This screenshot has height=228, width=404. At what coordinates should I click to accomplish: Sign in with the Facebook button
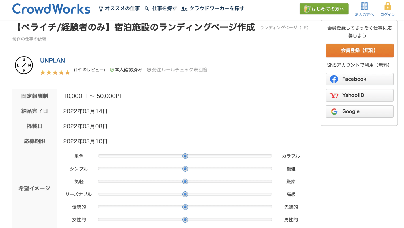click(359, 79)
